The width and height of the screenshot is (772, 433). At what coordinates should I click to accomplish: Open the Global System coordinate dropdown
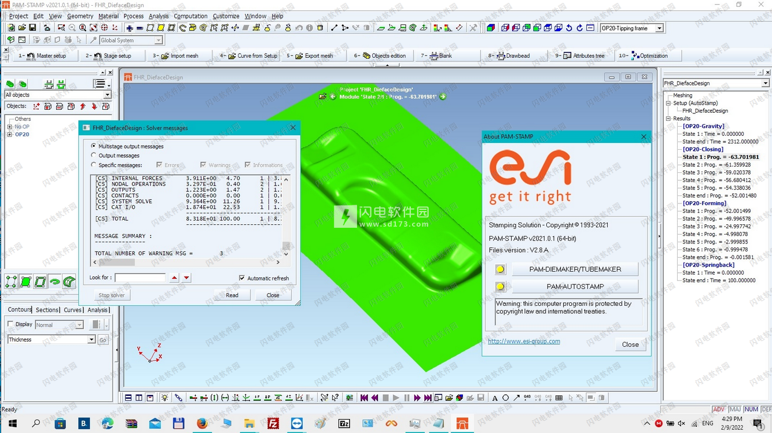158,40
